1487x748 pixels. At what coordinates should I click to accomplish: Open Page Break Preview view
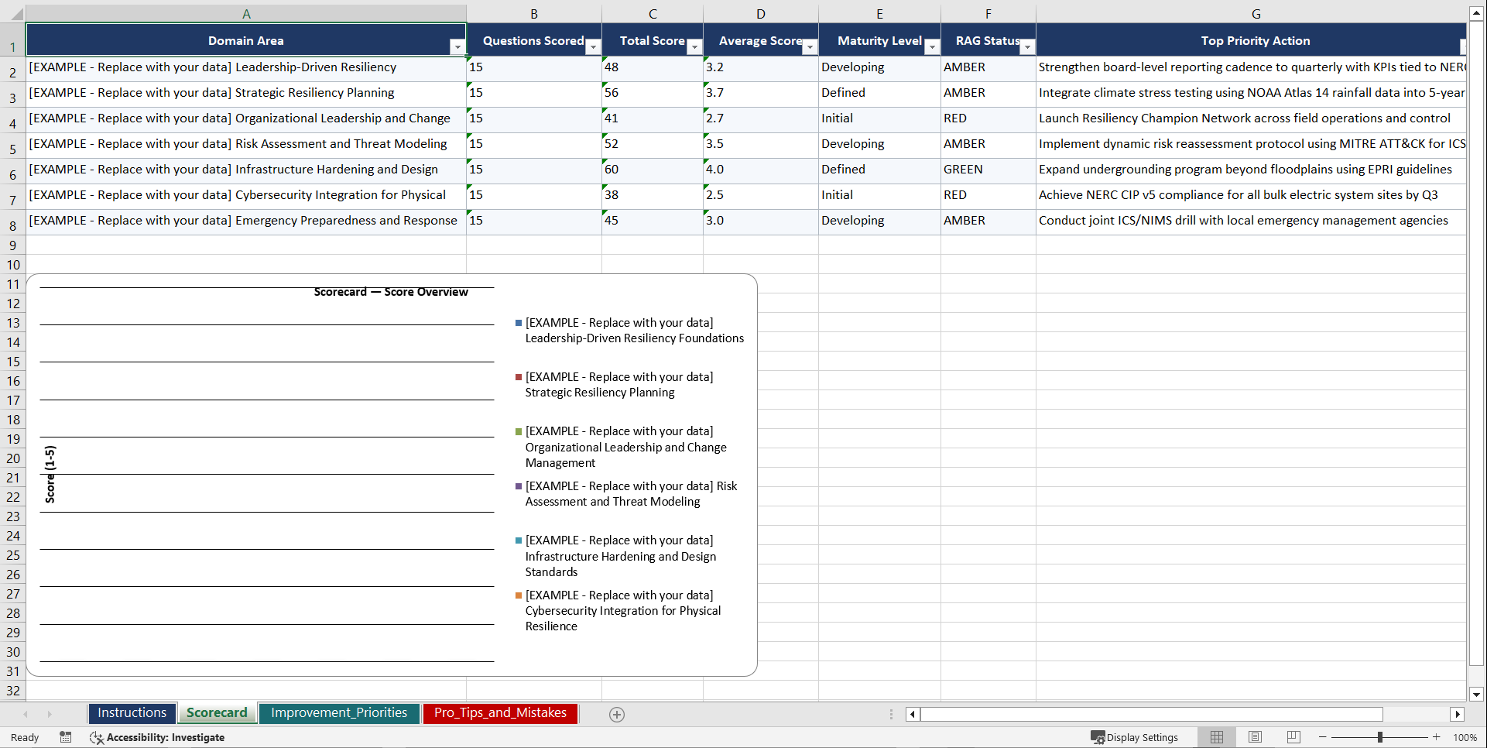pyautogui.click(x=1293, y=737)
